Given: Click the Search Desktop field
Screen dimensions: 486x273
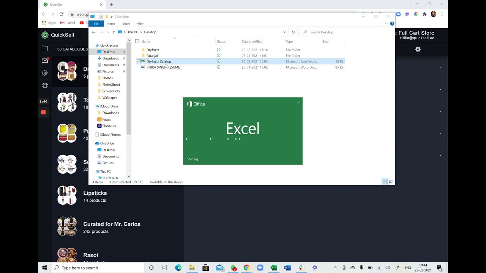Looking at the screenshot, I should [x=346, y=32].
